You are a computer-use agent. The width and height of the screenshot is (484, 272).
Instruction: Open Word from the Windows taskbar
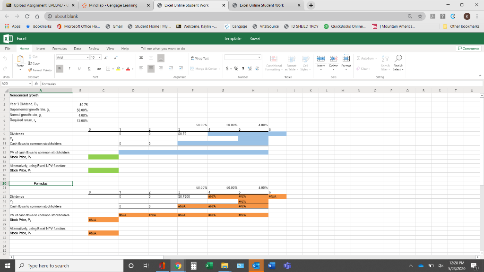(272, 265)
